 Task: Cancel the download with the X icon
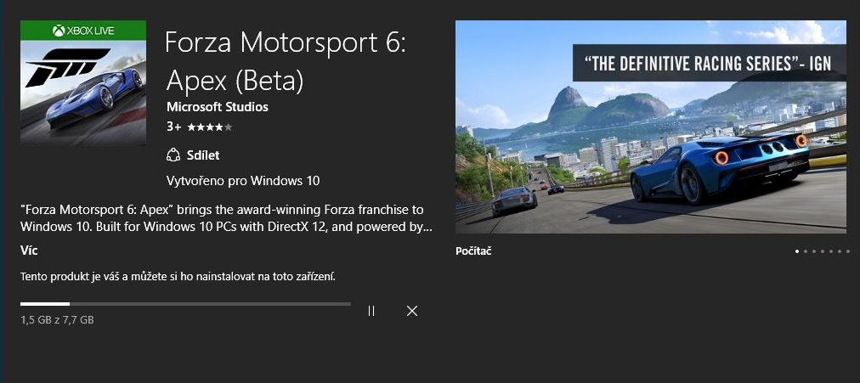point(412,311)
